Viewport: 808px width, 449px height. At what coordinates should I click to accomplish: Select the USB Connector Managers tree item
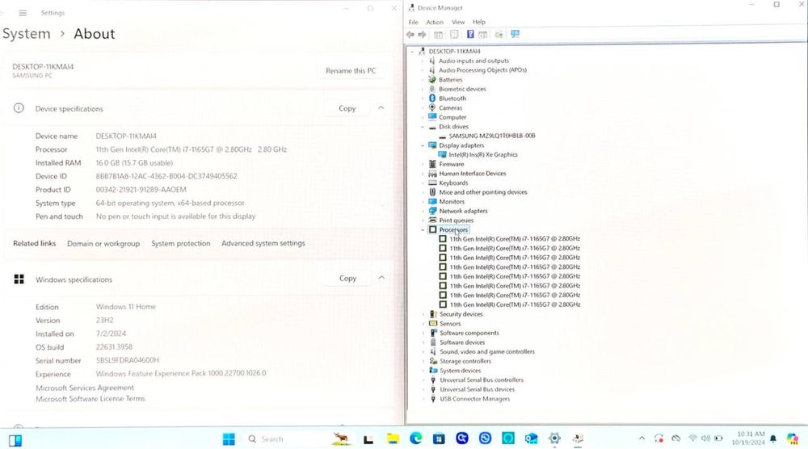click(474, 399)
